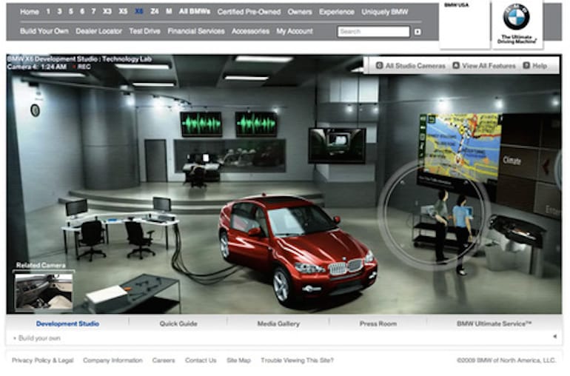
Task: Open the Press Room tab
Action: coord(378,323)
